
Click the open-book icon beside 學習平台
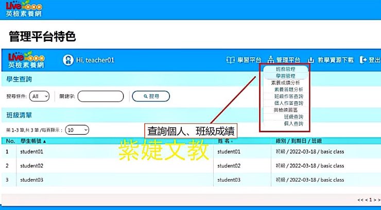click(231, 60)
